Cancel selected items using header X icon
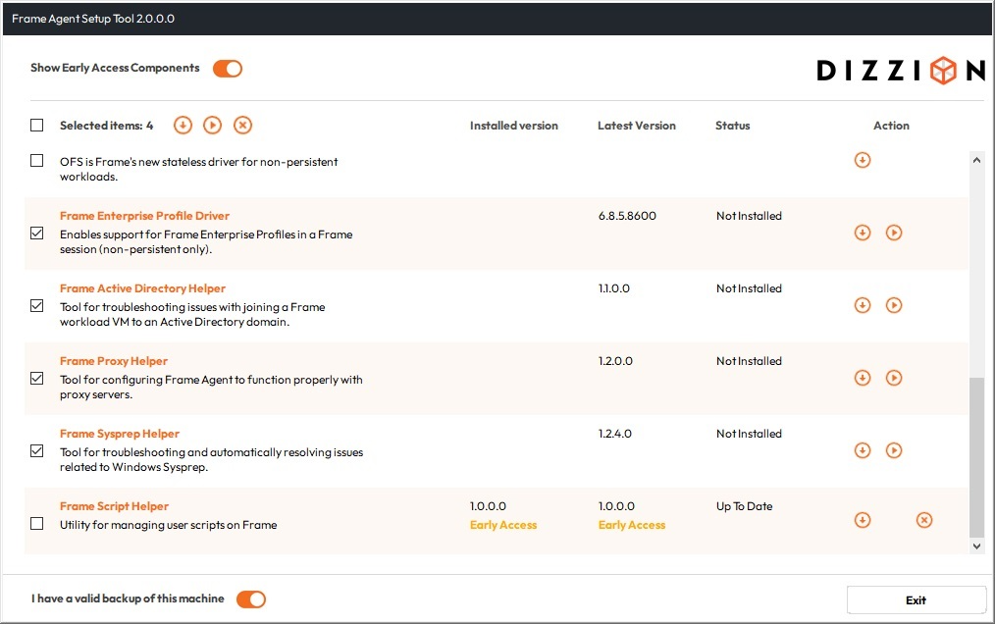This screenshot has height=624, width=995. tap(242, 125)
